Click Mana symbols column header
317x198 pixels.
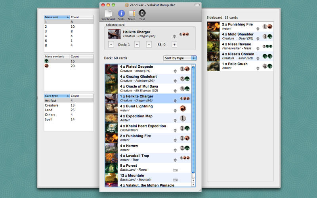click(57, 56)
